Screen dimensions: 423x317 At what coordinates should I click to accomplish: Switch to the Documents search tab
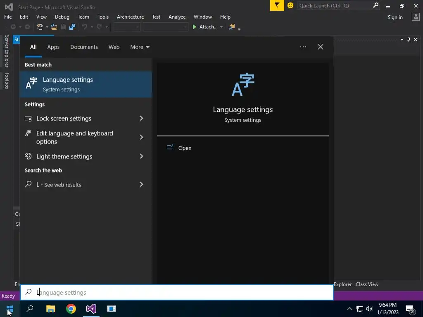pos(84,47)
